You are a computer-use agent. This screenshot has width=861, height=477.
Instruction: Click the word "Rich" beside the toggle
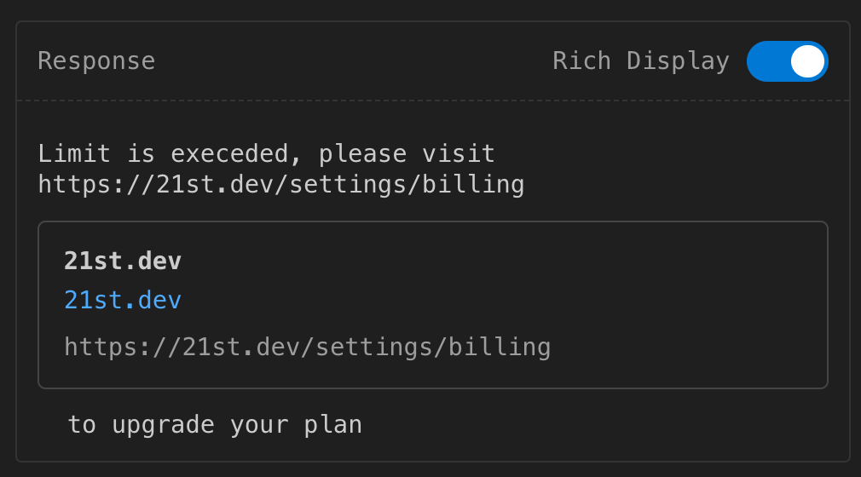coord(581,61)
